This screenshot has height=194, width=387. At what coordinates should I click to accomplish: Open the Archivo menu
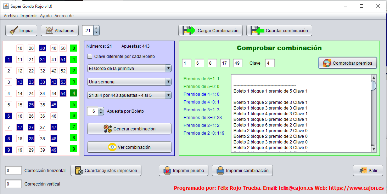(x=11, y=16)
